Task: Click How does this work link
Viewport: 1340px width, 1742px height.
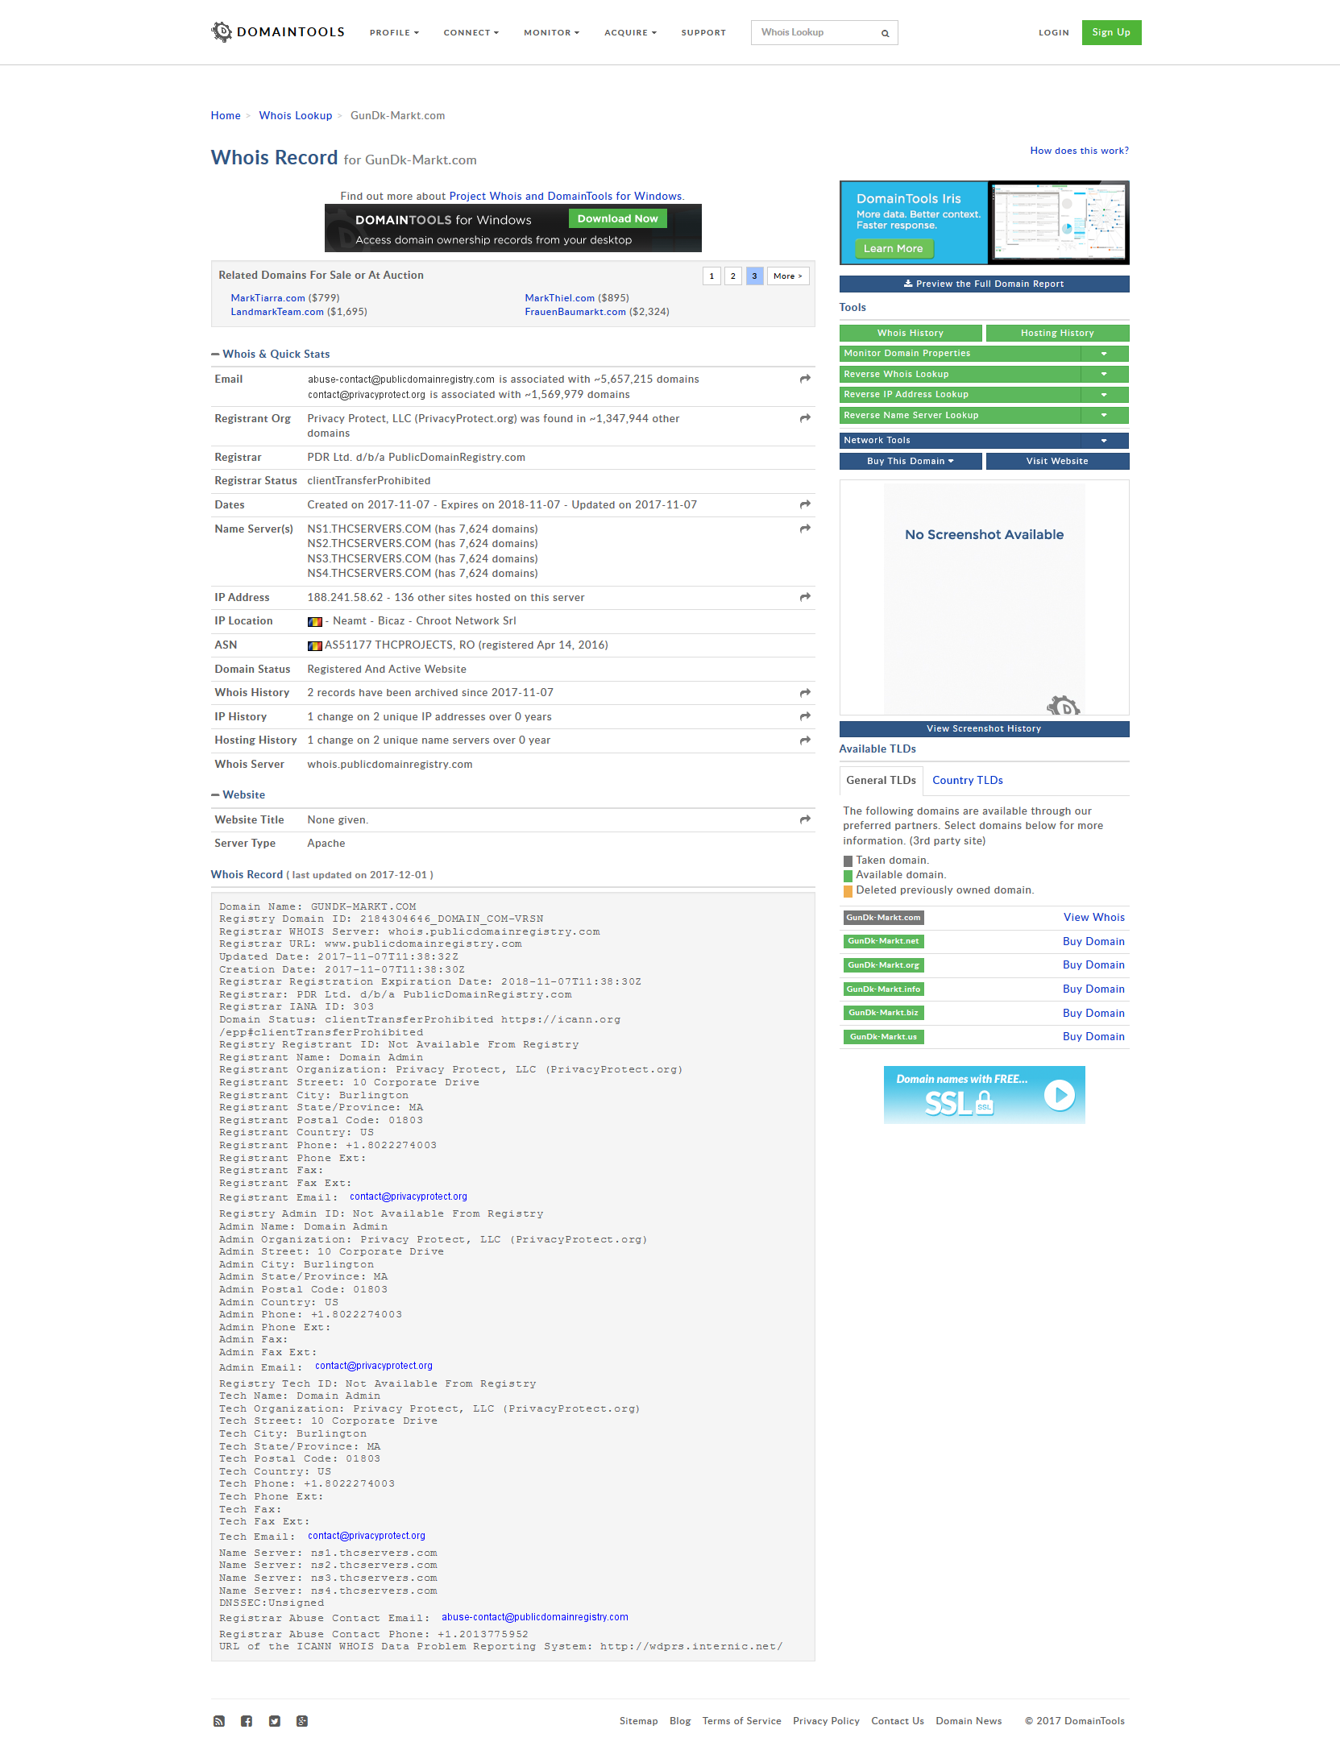Action: [x=1079, y=151]
